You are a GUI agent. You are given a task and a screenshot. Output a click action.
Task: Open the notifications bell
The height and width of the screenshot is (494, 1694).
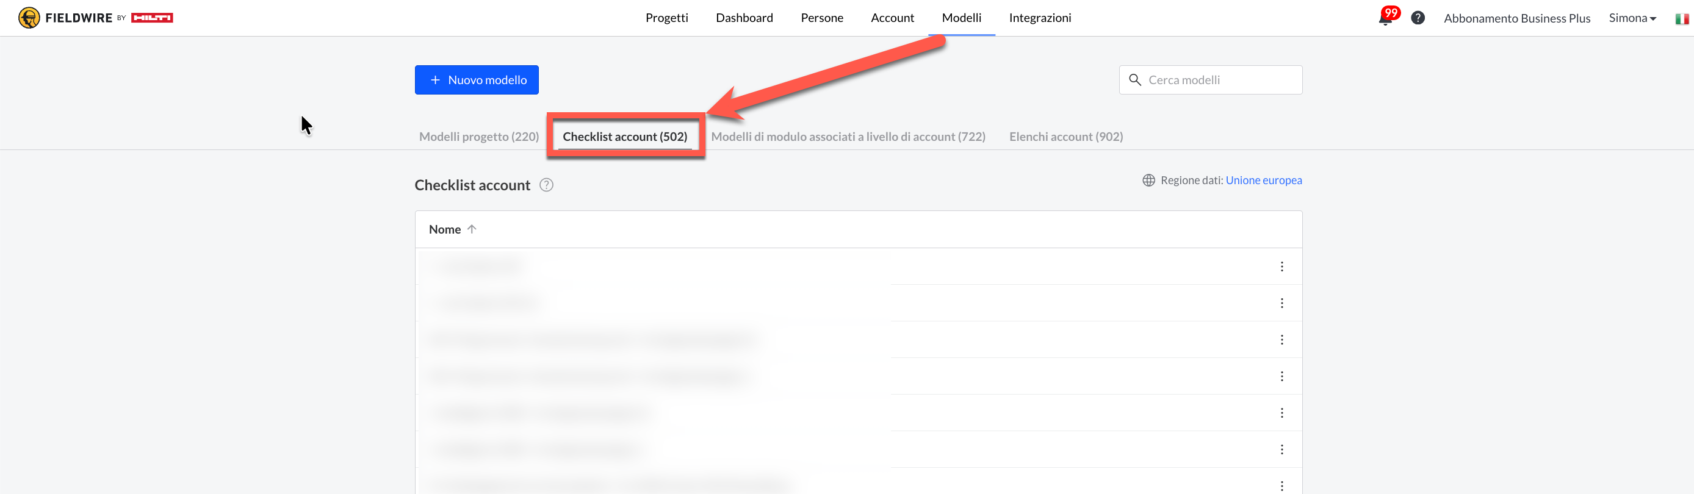pos(1385,18)
